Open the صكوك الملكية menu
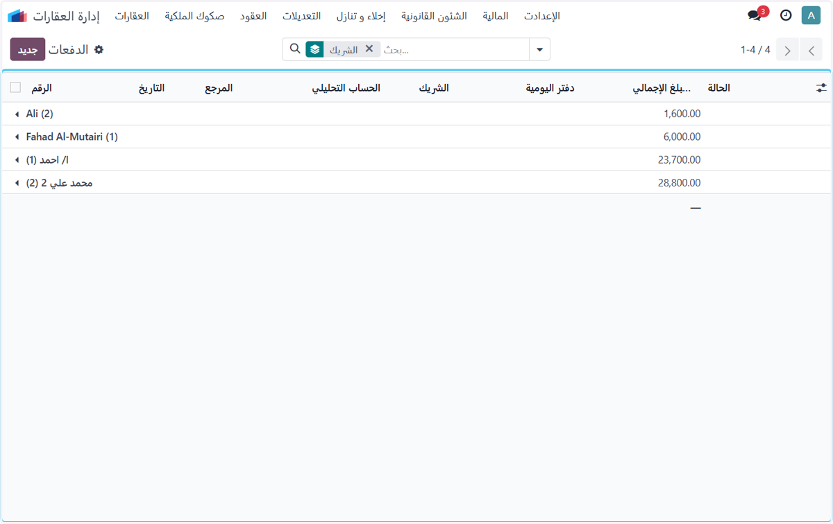The image size is (833, 524). pos(194,16)
